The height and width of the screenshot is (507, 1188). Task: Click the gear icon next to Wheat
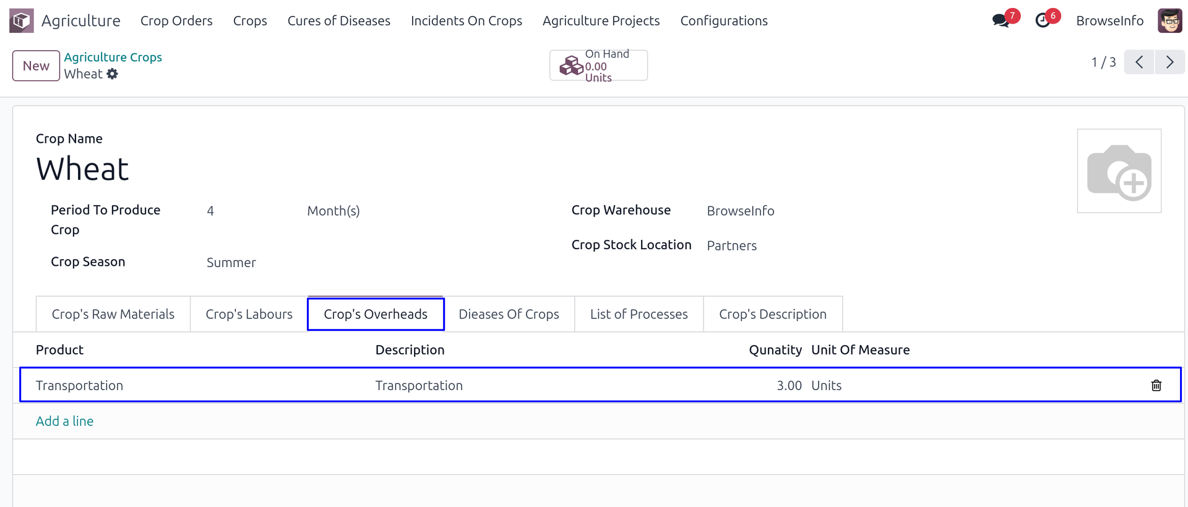coord(112,74)
